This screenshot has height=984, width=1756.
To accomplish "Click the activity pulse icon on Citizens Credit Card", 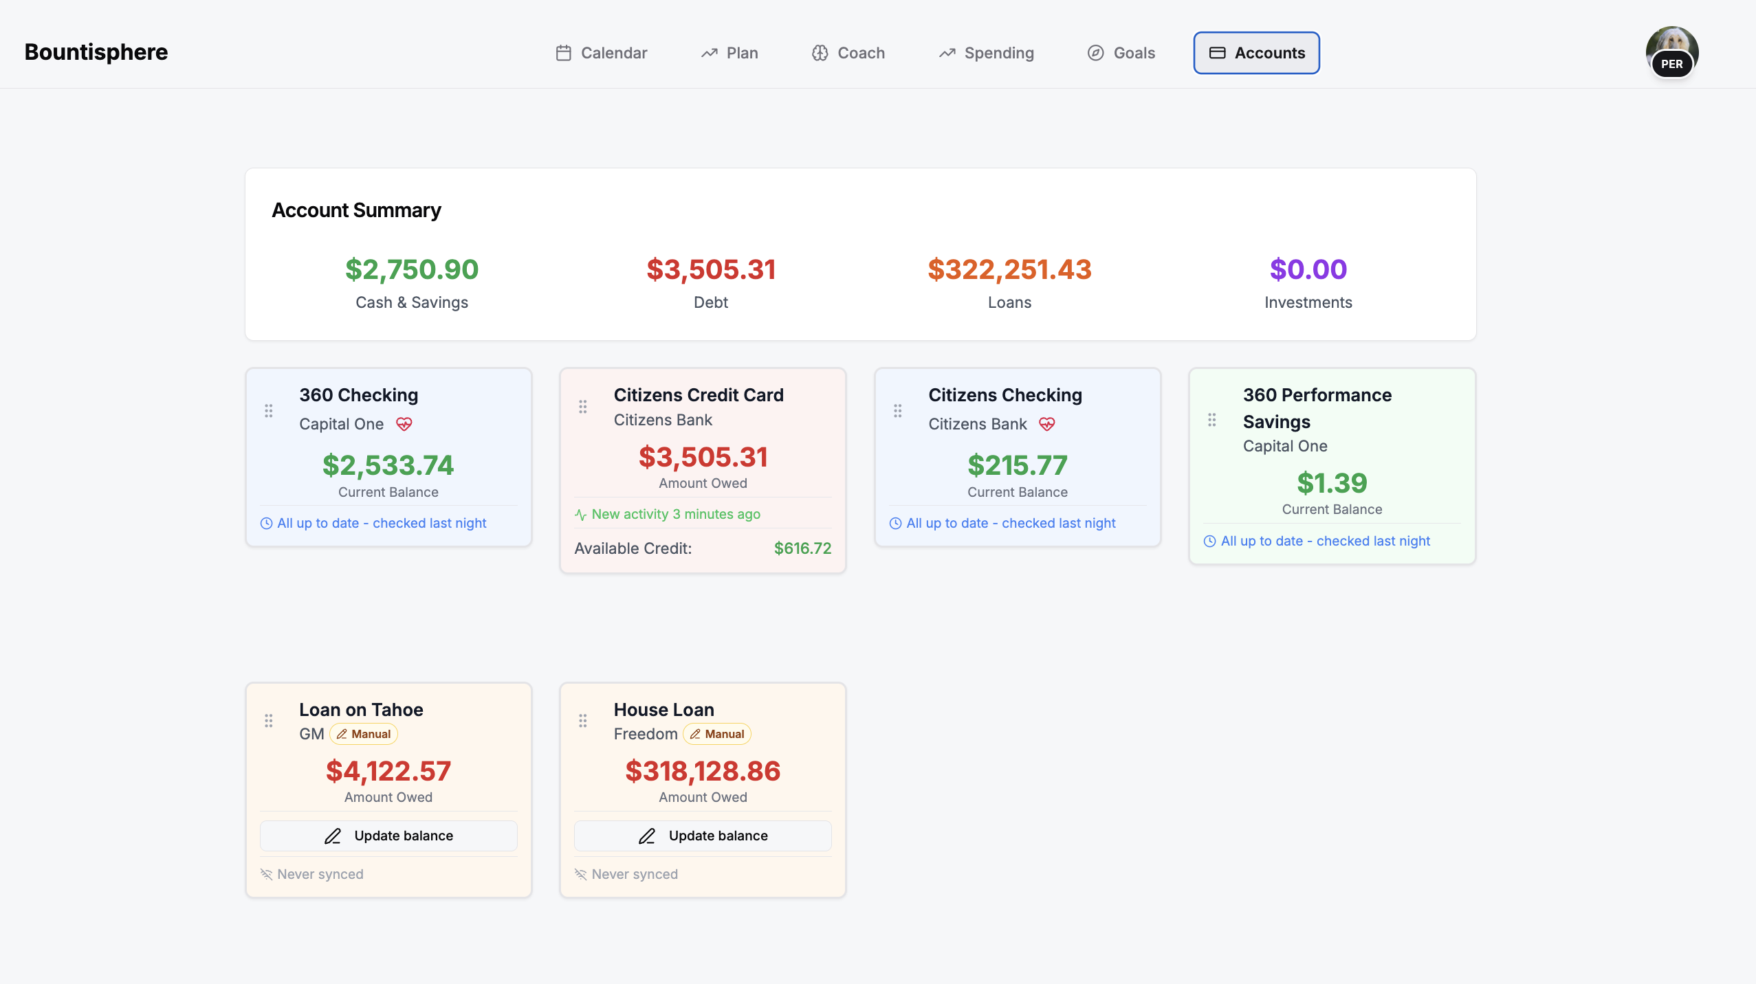I will (x=581, y=515).
